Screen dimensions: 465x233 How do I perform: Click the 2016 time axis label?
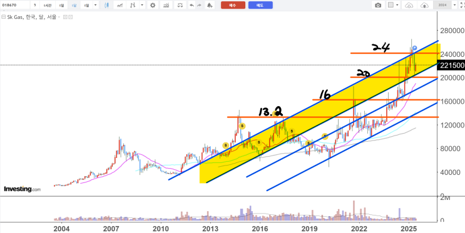point(260,229)
